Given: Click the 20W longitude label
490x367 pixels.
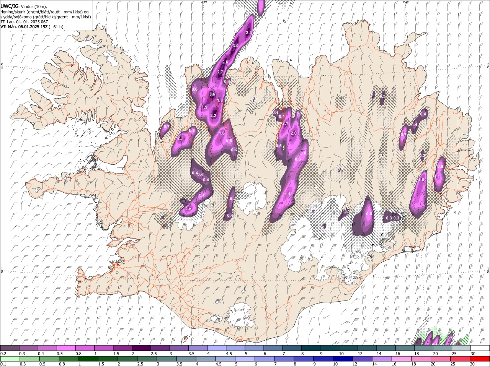Looking at the screenshot, I should 204,2.
